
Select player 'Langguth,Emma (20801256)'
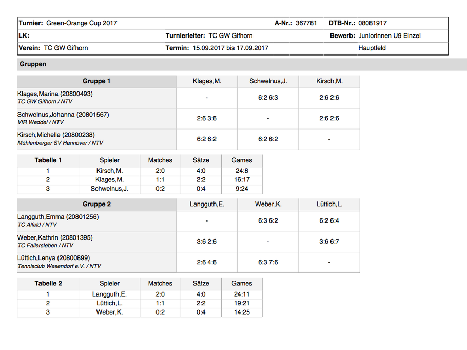coord(58,217)
